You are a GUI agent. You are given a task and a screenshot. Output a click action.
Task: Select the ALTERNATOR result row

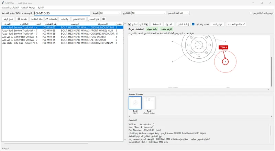click(62, 40)
